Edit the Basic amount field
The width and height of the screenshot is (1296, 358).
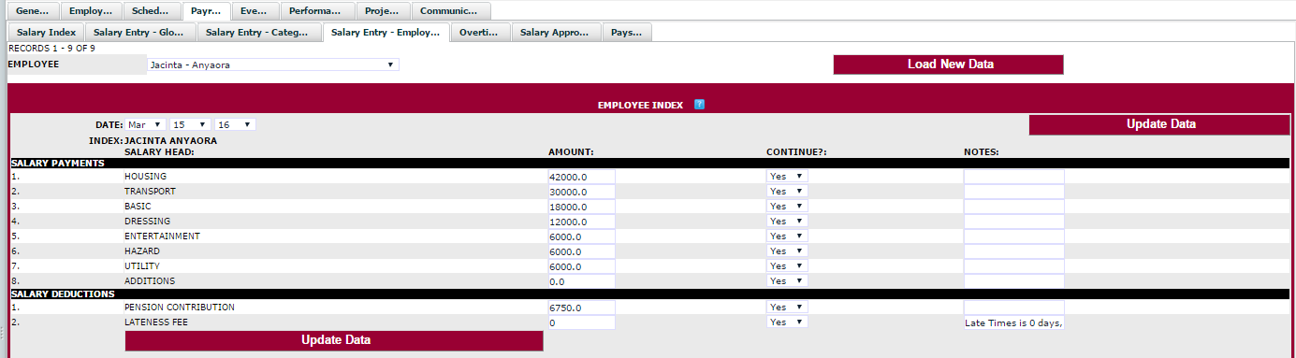(581, 207)
